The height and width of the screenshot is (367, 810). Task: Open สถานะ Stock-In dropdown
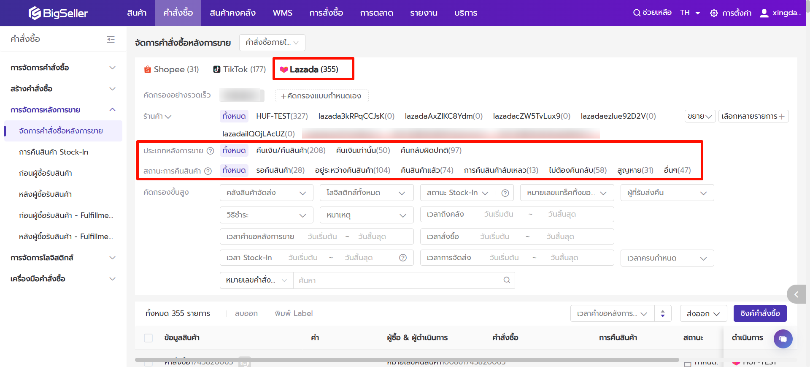[x=458, y=193]
